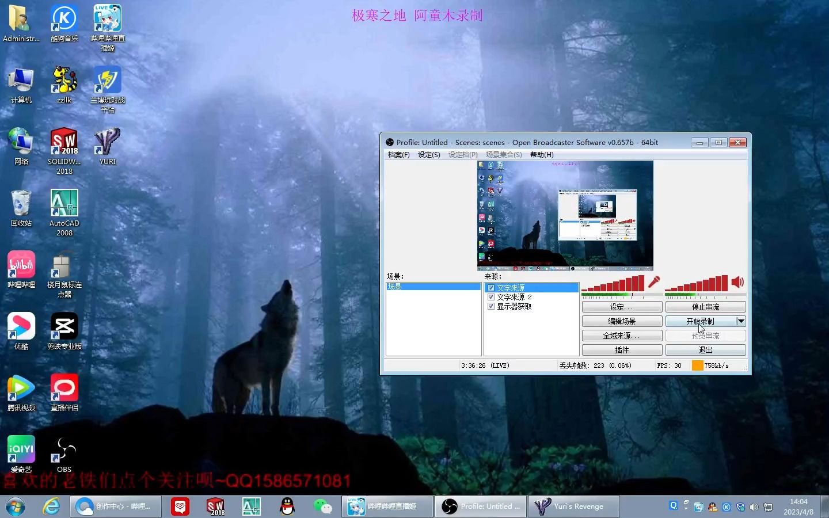Open 全域来源... settings
This screenshot has height=518, width=829.
click(x=622, y=336)
